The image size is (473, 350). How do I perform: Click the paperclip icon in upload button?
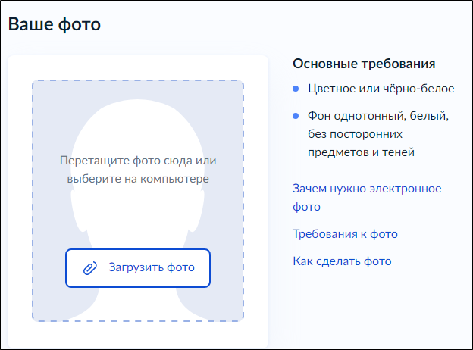[90, 268]
